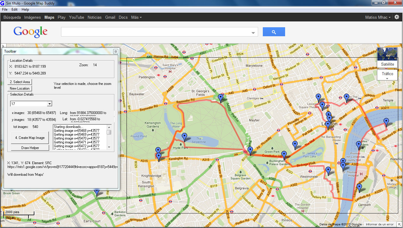Image resolution: width=403 pixels, height=228 pixels.
Task: Click the marker near Leicester Square Theatre
Action: (x=322, y=104)
